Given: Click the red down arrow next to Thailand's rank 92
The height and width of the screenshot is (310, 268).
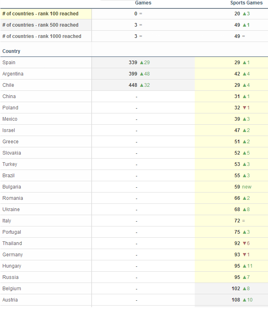Looking at the screenshot, I should pos(245,243).
